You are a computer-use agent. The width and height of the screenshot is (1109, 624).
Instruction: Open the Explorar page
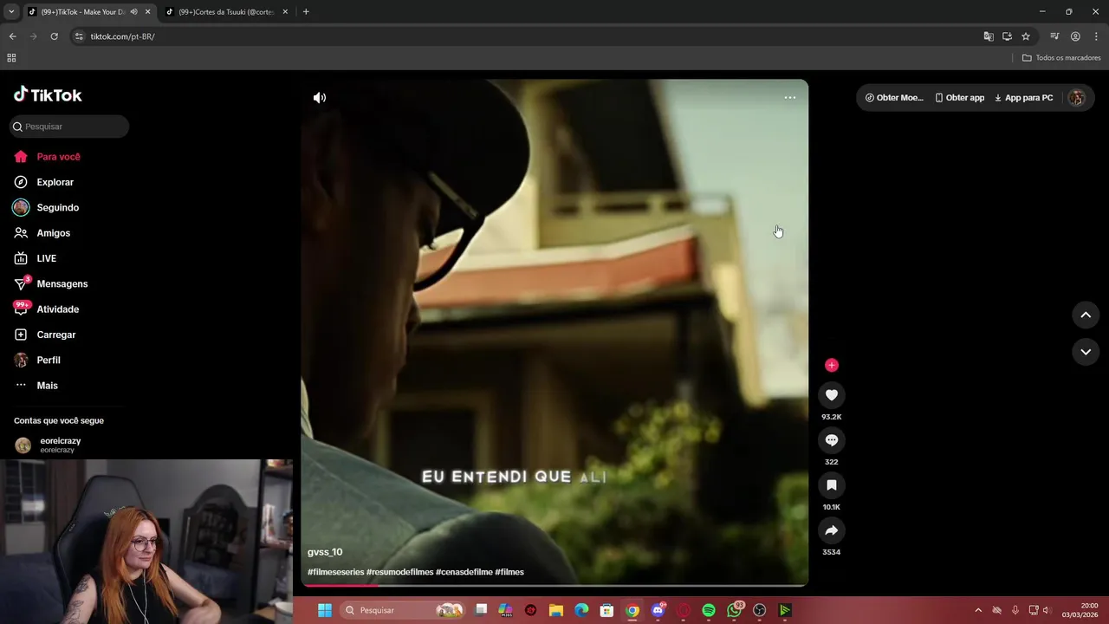[55, 182]
